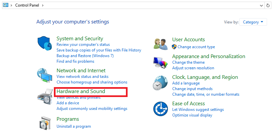
Task: Click the User Accounts people icon
Action: [x=161, y=44]
